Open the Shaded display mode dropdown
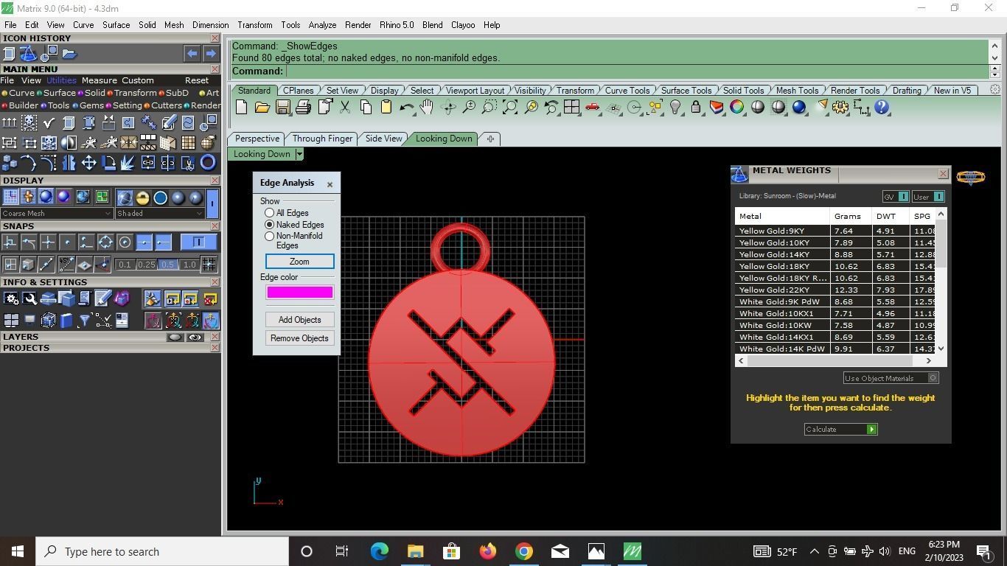This screenshot has height=566, width=1007. (199, 214)
